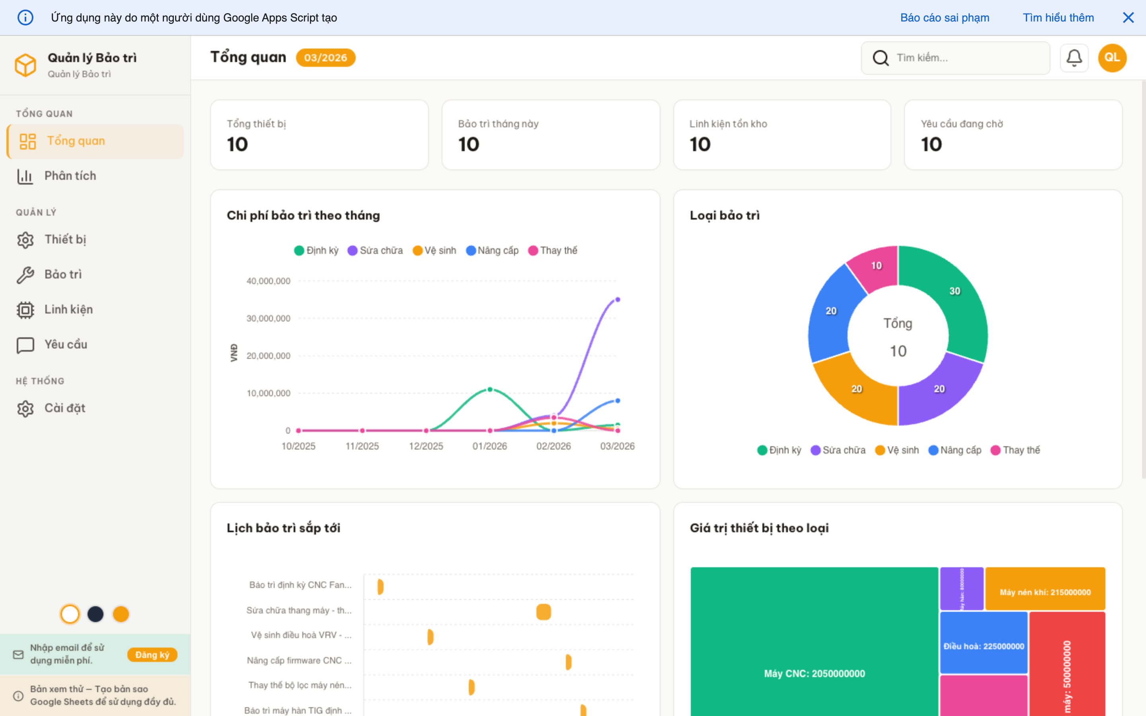The width and height of the screenshot is (1146, 716).
Task: Hide Thay thế segment via donut legend
Action: pos(1015,450)
